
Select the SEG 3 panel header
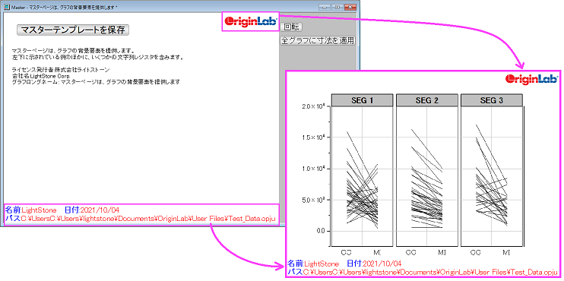[491, 100]
